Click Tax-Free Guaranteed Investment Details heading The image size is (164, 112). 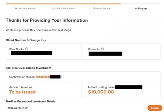click(31, 101)
